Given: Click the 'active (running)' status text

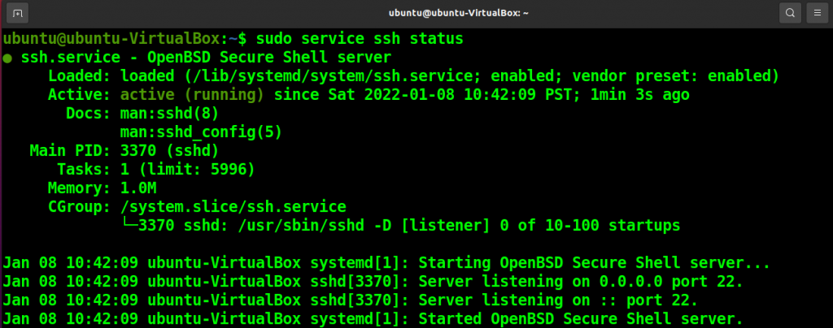Looking at the screenshot, I should (192, 95).
